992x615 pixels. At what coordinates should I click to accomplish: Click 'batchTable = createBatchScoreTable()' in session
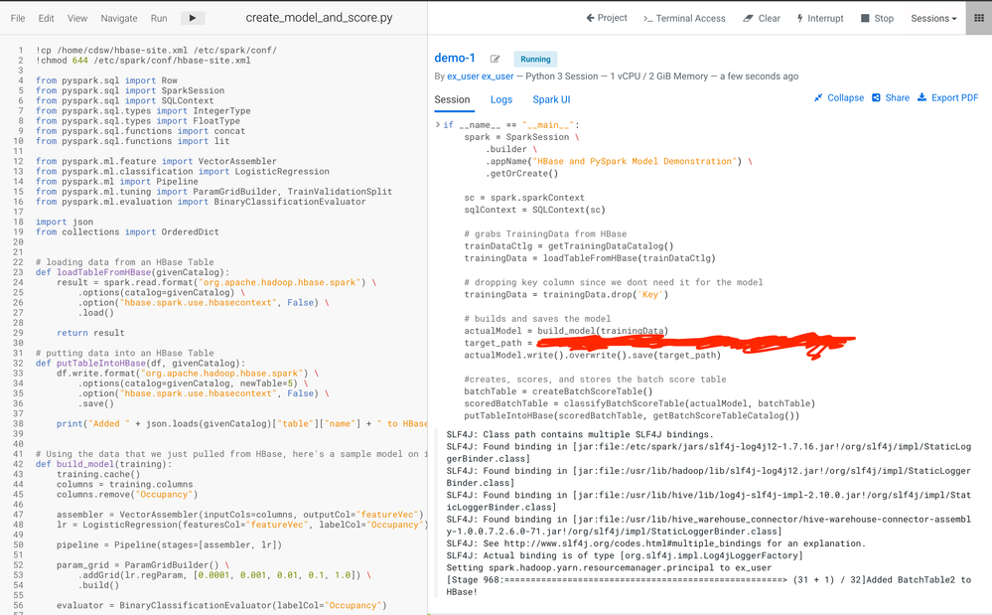point(559,391)
